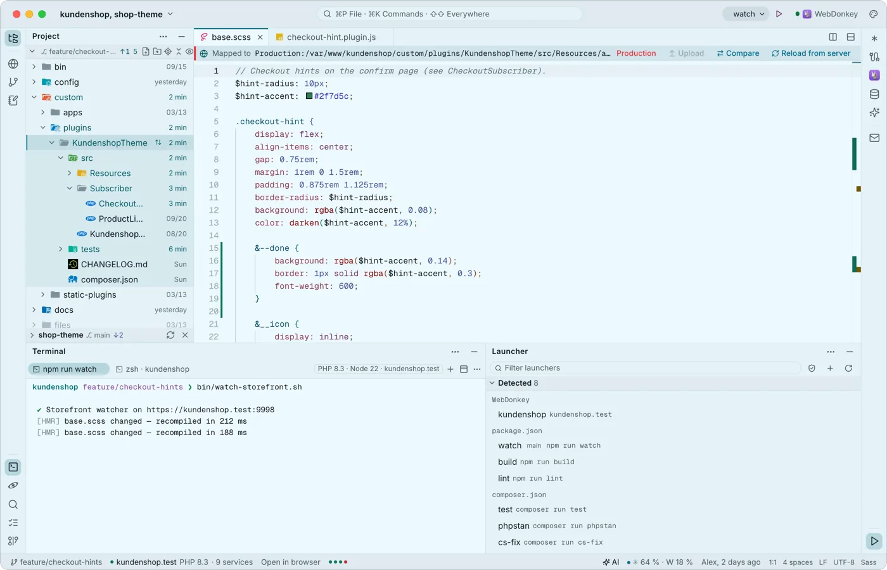Click Compare in the remote mapping bar
This screenshot has height=570, width=887.
(x=738, y=53)
